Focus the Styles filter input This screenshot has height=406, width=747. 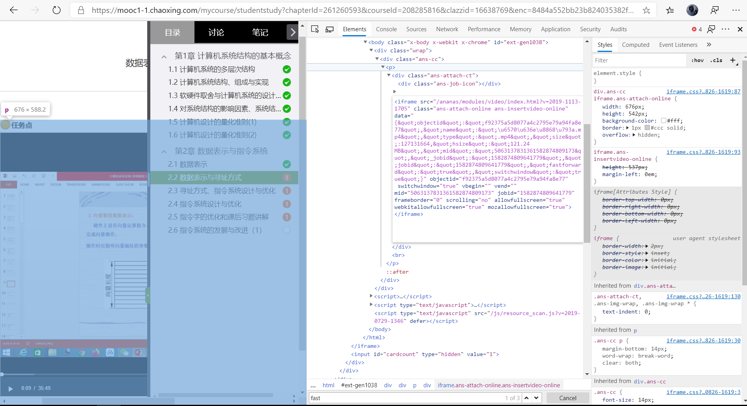[639, 60]
